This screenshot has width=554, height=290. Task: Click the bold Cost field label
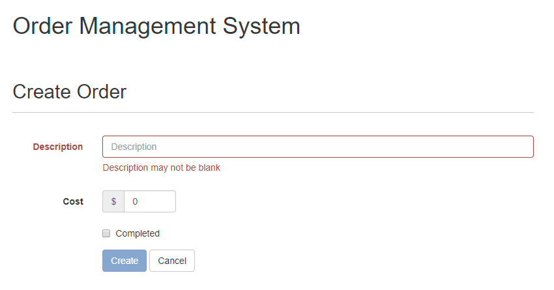tap(73, 201)
